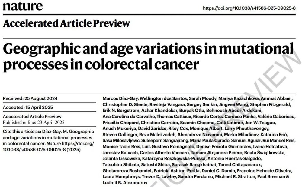Open the DOI link at top right
The image size is (302, 187).
(x=249, y=8)
